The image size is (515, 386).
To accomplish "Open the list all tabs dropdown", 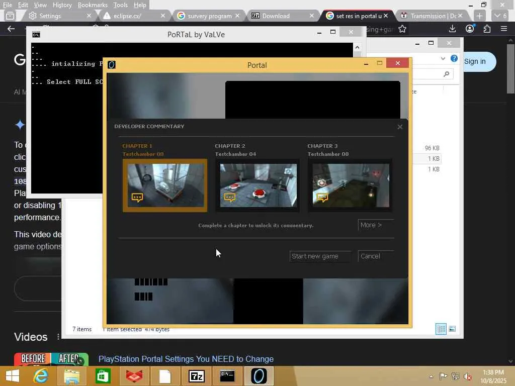I will click(500, 16).
